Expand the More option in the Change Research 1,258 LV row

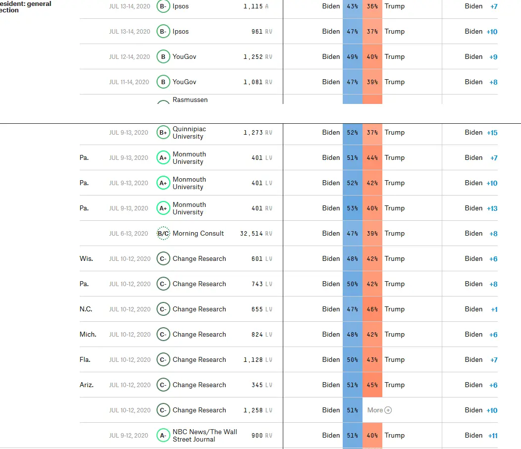click(x=375, y=410)
